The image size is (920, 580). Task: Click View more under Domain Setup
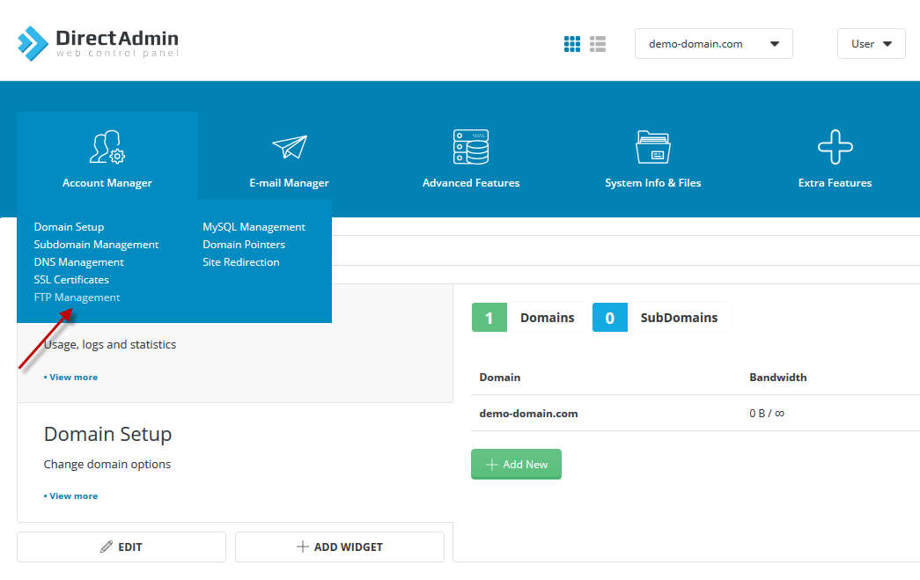[x=71, y=496]
